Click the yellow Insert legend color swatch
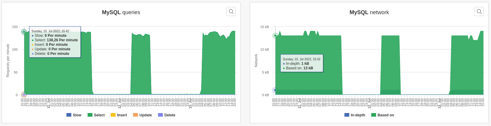Viewport: 491px width, 126px height. [113, 115]
